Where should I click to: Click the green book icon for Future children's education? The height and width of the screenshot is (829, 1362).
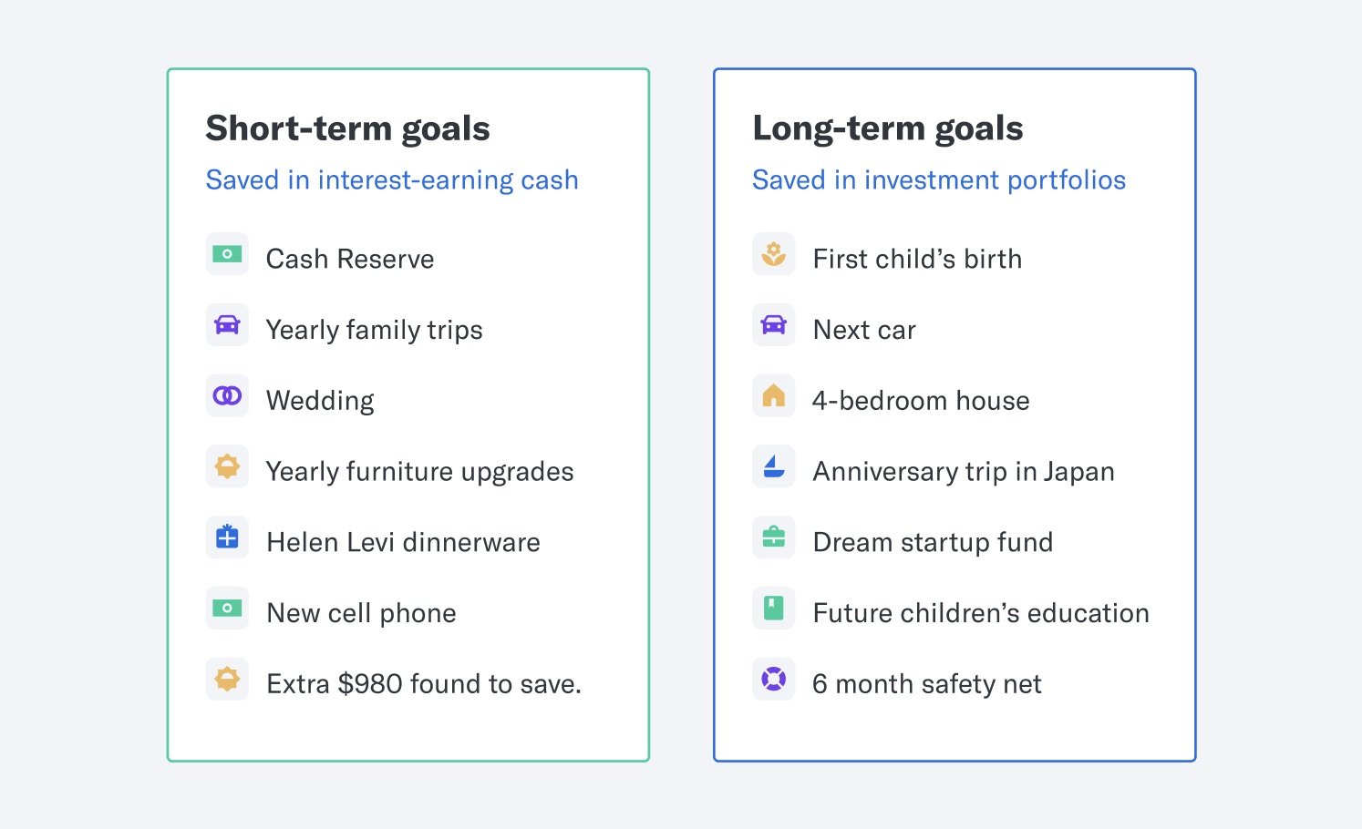pos(773,608)
